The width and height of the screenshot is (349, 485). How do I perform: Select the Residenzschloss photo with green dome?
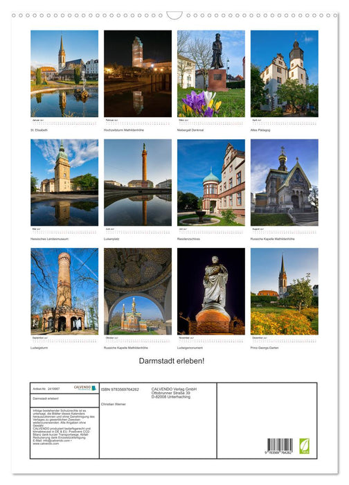pos(211,182)
